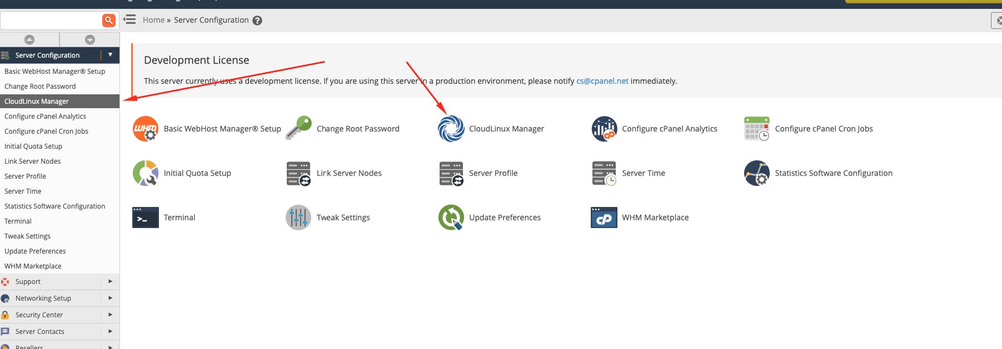Open the CloudLinux Manager text link

(x=506, y=129)
